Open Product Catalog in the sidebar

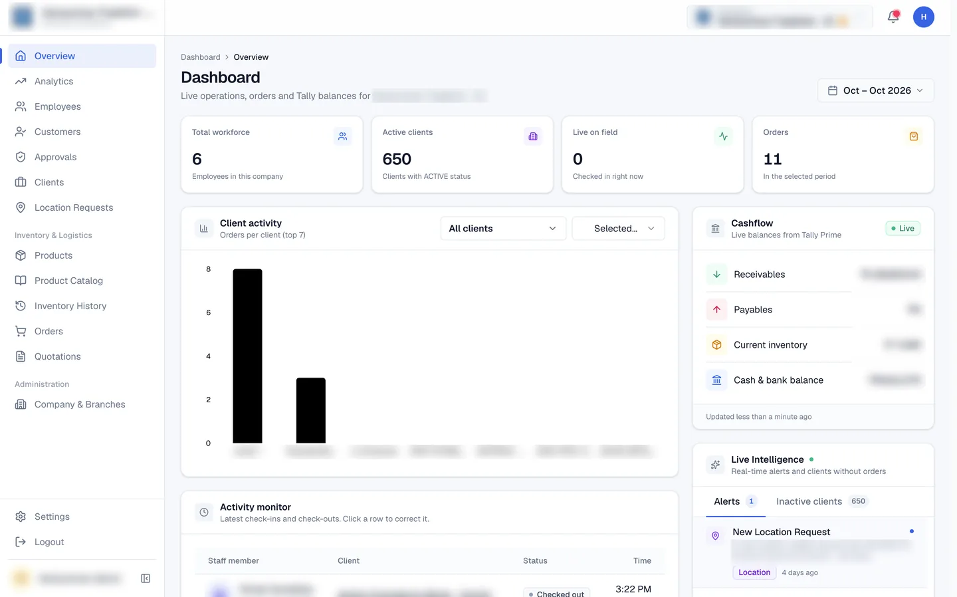coord(82,281)
